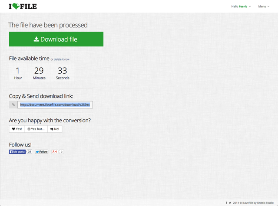Click 'Copy & Send download link:' heading

coord(41,96)
